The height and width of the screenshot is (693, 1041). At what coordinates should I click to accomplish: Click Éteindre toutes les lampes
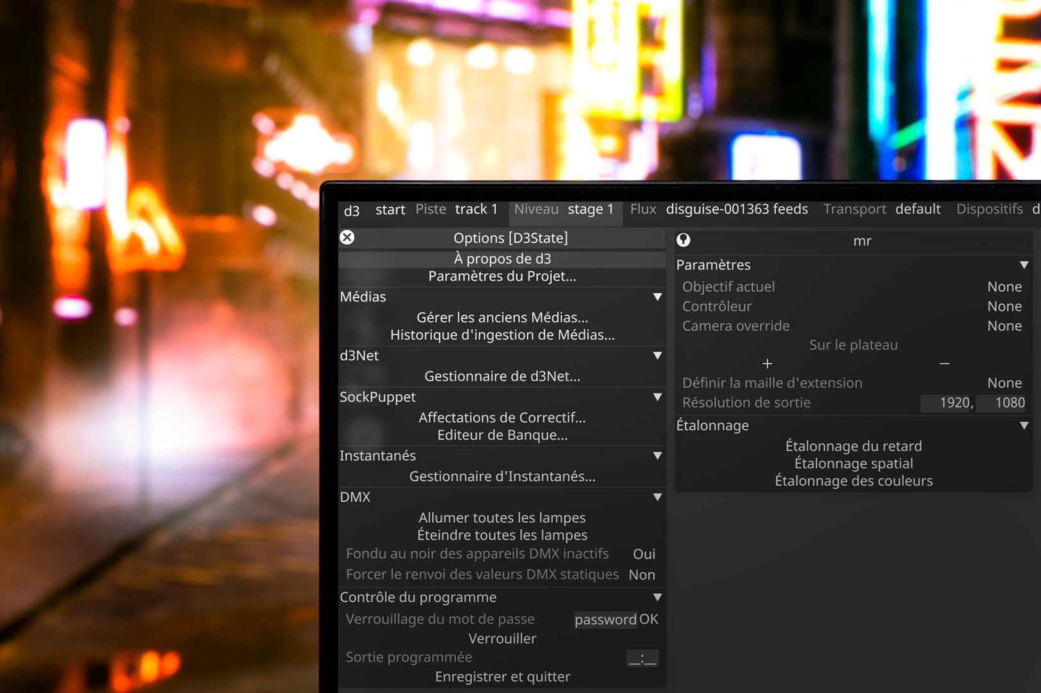502,535
